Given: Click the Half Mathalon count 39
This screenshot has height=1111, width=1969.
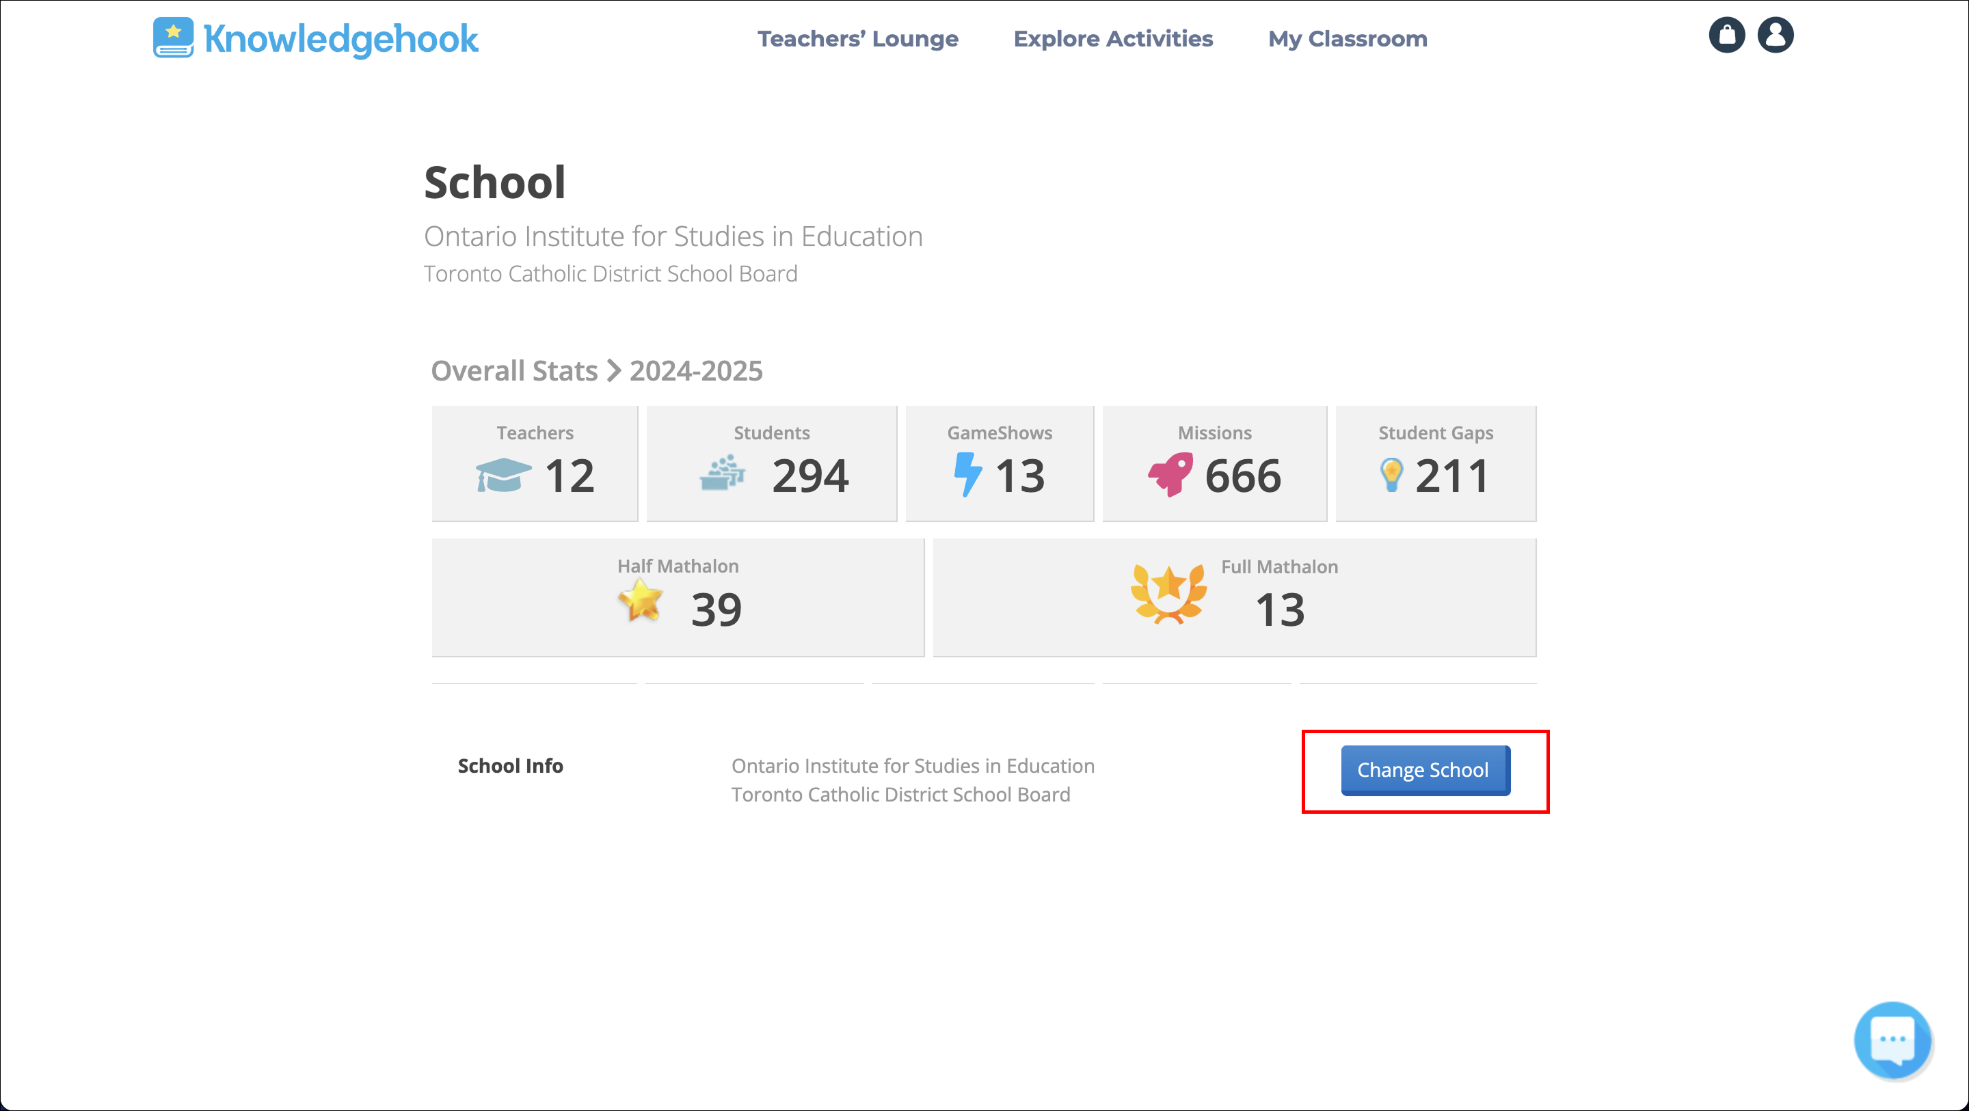Looking at the screenshot, I should (716, 609).
